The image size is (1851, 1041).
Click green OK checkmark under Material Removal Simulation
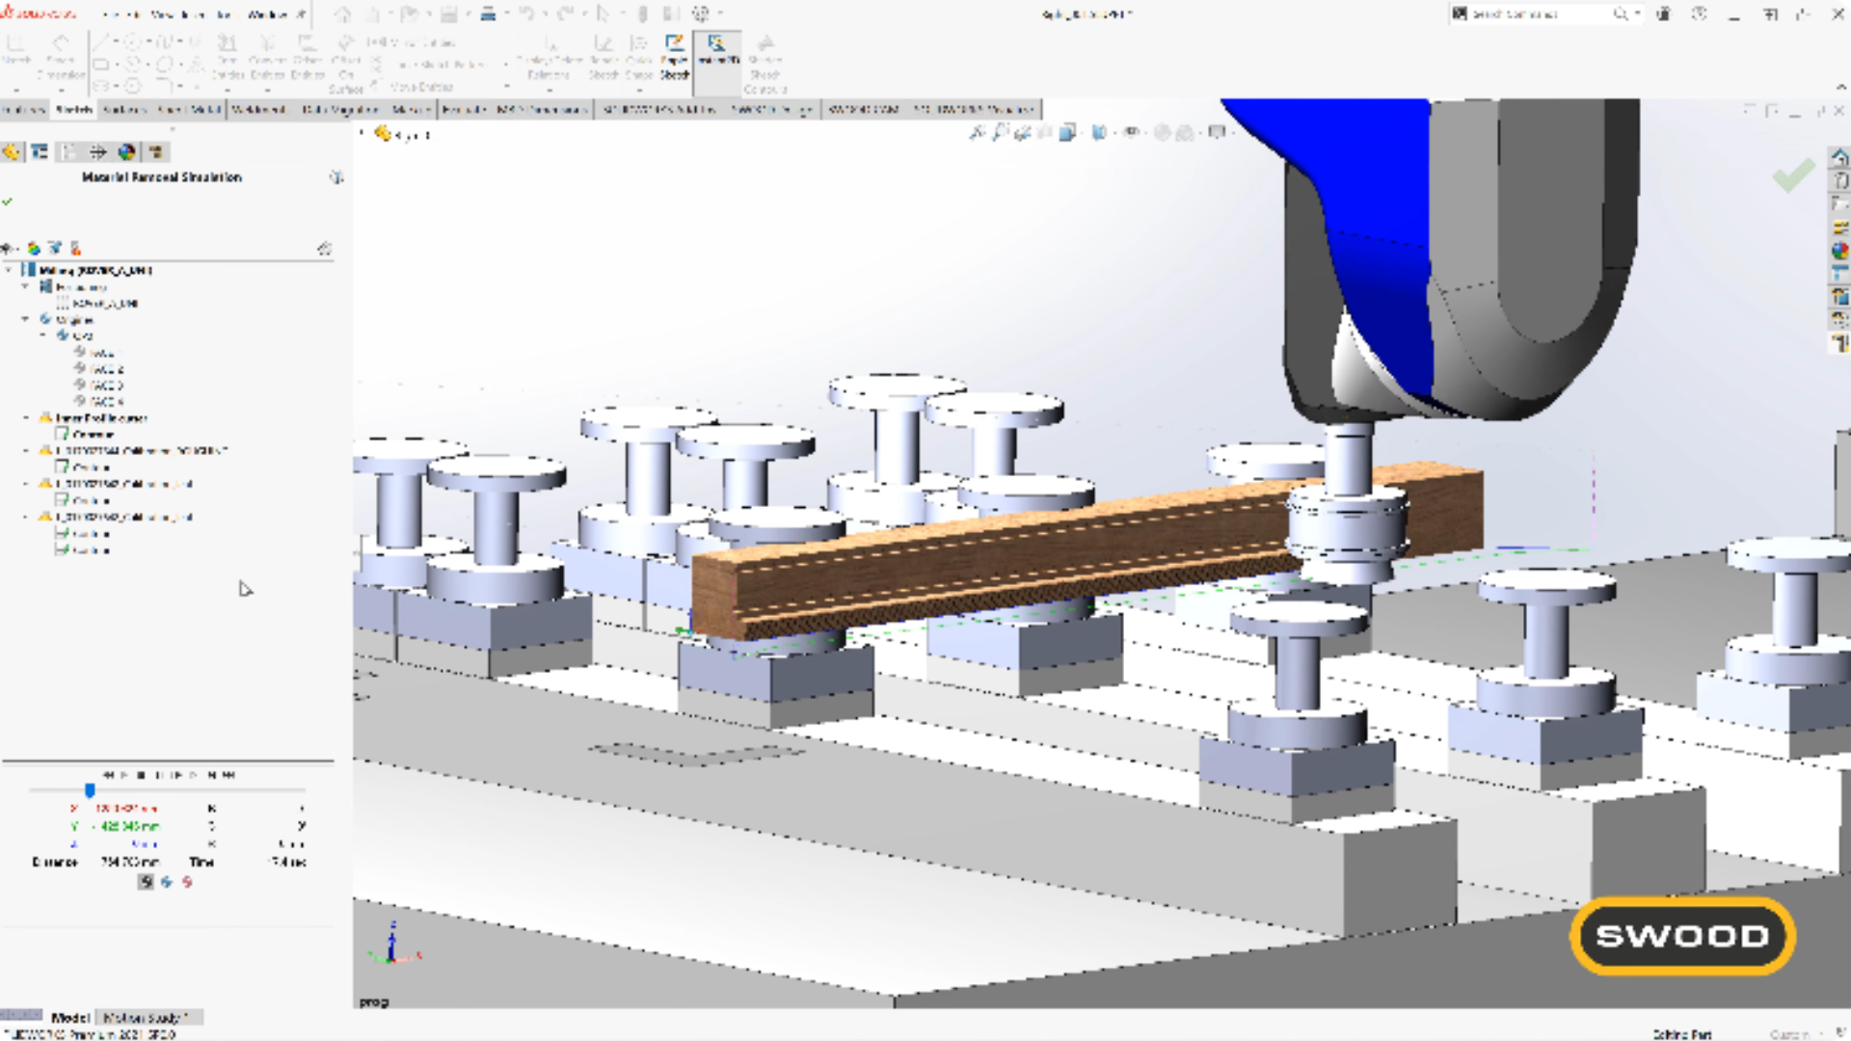pos(8,201)
